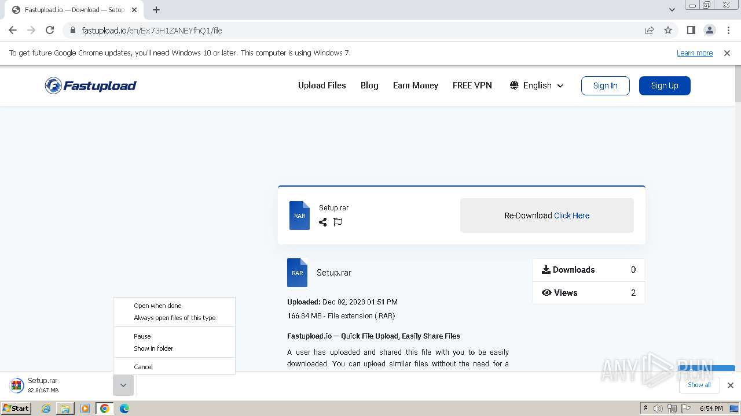Close the downloads bar
741x416 pixels.
(x=730, y=385)
